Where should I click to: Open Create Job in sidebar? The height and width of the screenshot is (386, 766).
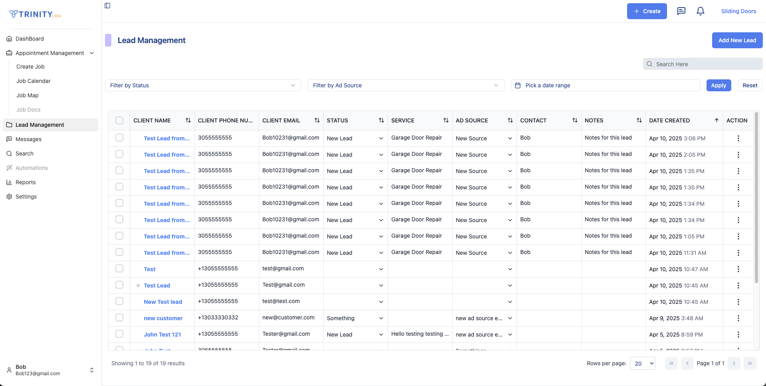coord(30,67)
